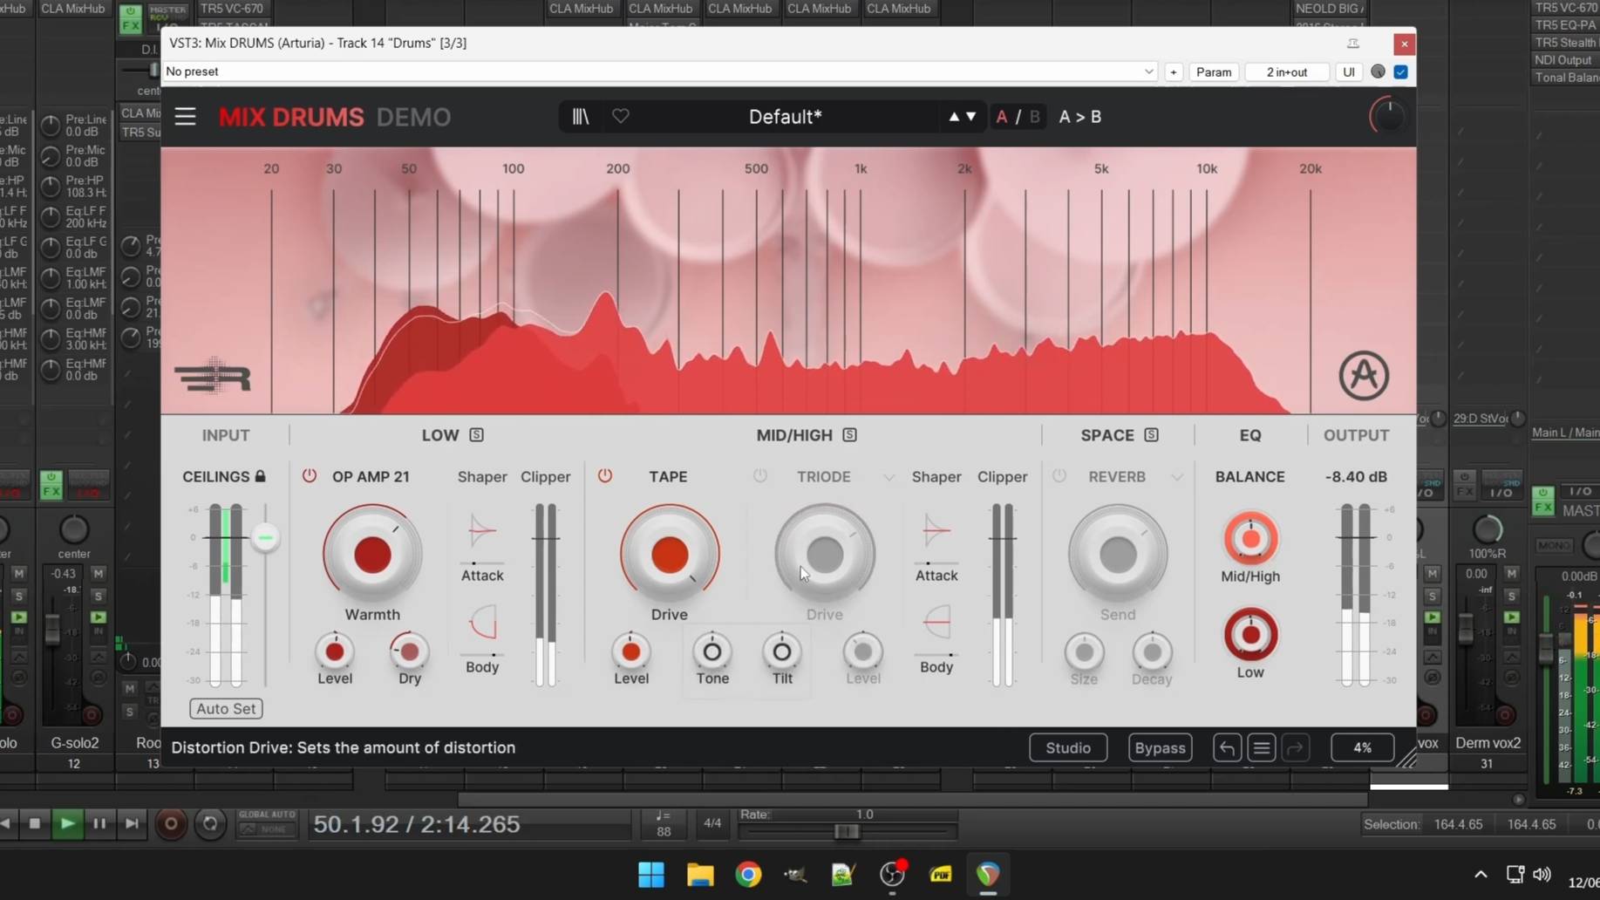Expand the TRIODE model dropdown chevron
This screenshot has height=900, width=1600.
tap(888, 478)
